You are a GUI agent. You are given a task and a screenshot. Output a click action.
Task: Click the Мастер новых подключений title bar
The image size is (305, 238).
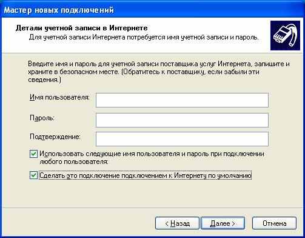pyautogui.click(x=152, y=10)
